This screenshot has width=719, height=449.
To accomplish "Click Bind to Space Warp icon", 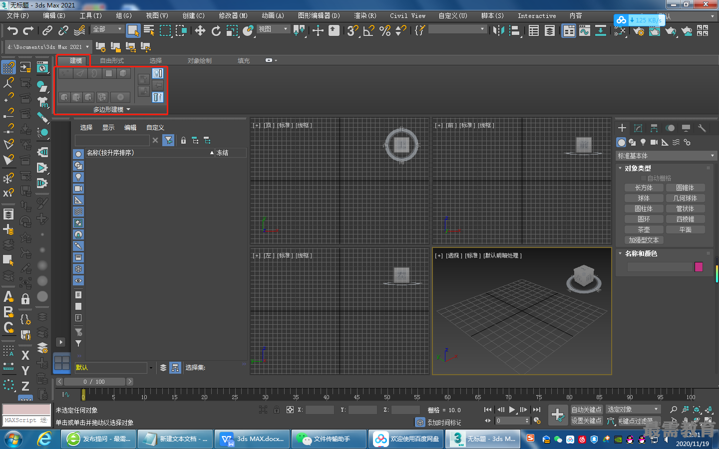I will click(79, 31).
